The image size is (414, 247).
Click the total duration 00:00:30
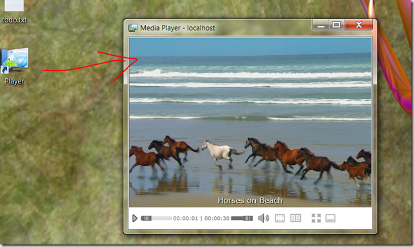tap(217, 219)
